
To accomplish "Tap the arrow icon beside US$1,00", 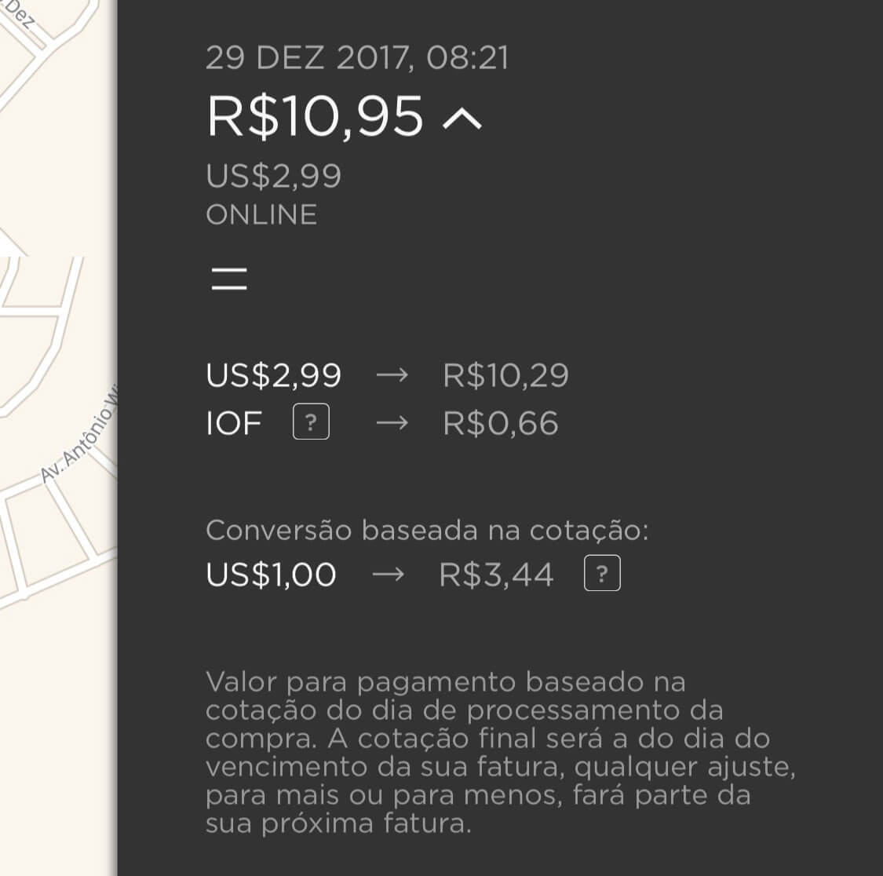I will pos(388,574).
